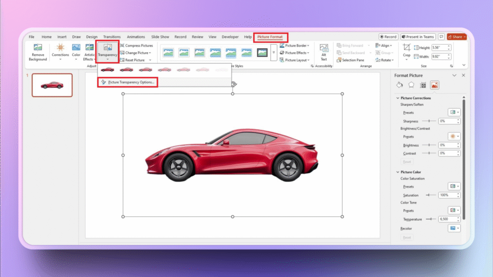Screen dimensions: 493x277
Task: Click the Comments speech bubble icon
Action: (x=441, y=37)
